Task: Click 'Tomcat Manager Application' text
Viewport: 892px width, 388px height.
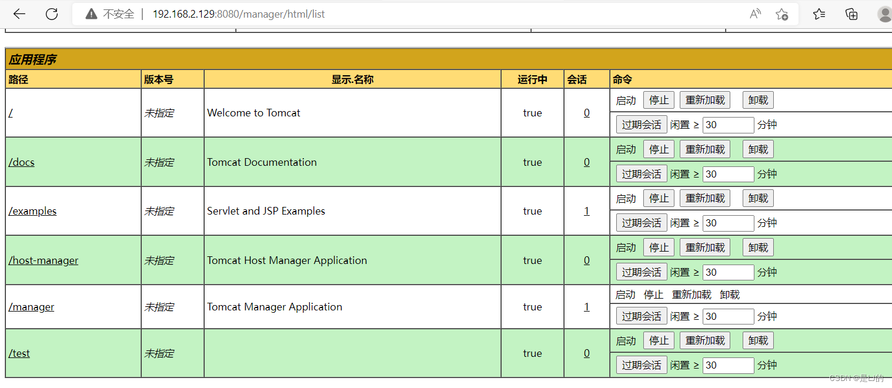Action: tap(275, 307)
